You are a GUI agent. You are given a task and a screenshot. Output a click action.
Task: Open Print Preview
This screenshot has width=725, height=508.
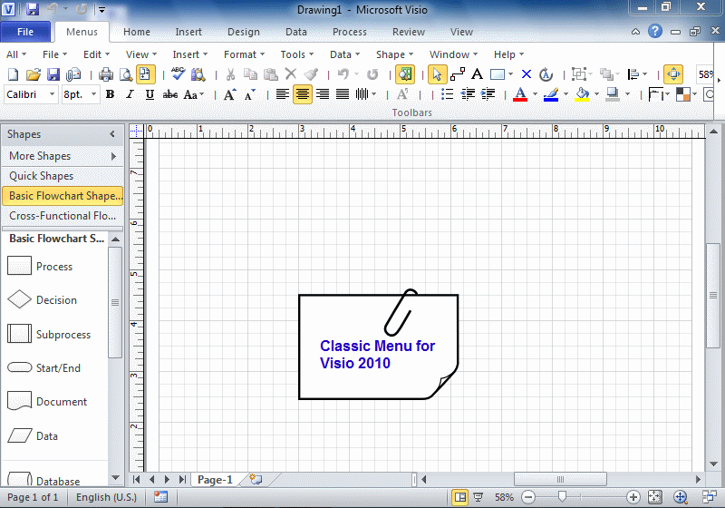(126, 74)
